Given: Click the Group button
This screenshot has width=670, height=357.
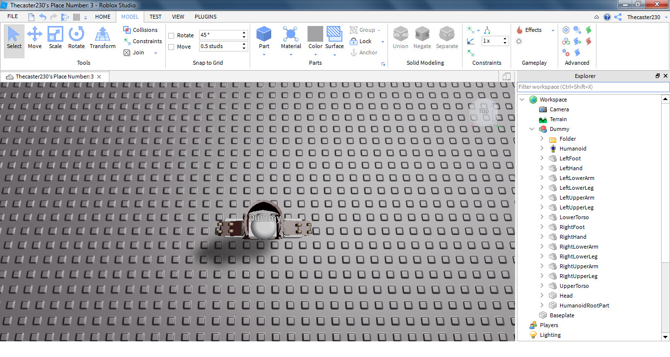Looking at the screenshot, I should [x=362, y=30].
